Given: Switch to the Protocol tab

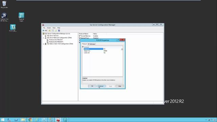Looking at the screenshot, I should 84,44.
